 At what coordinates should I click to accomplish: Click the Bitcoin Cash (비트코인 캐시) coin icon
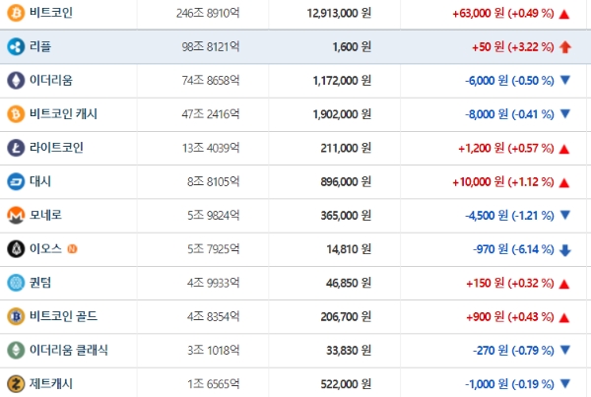click(16, 114)
